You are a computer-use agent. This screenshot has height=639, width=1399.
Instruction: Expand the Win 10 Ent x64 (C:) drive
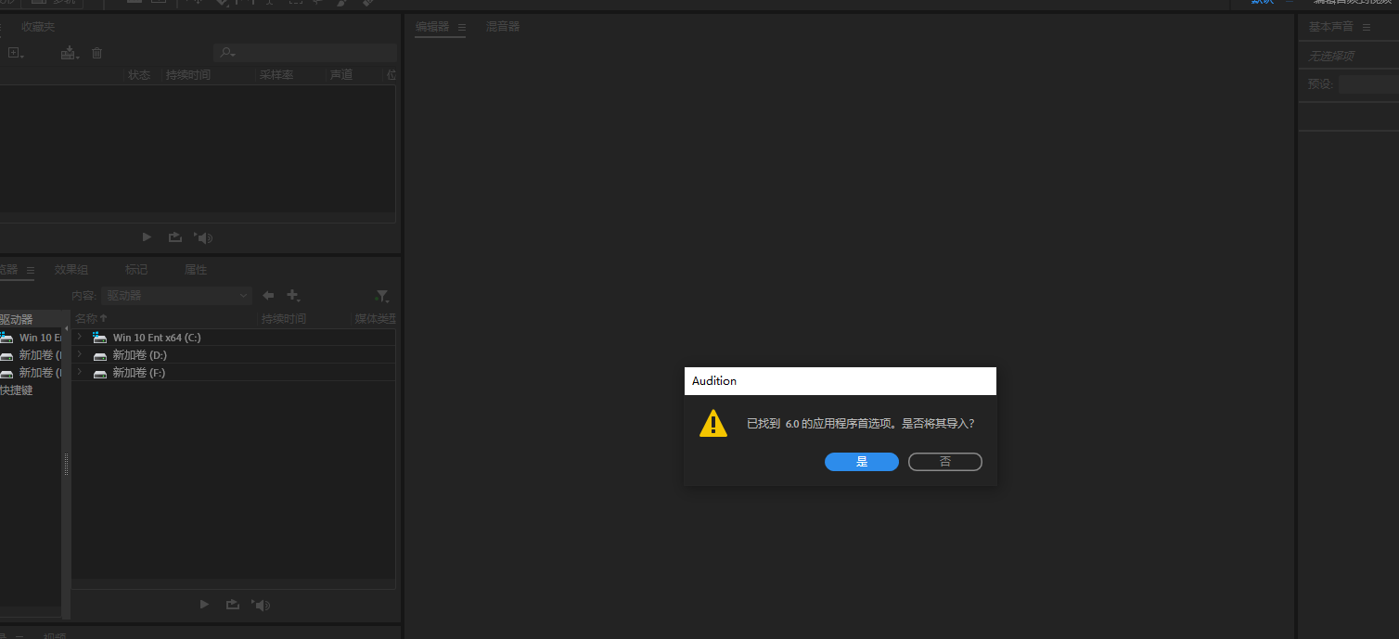[80, 338]
